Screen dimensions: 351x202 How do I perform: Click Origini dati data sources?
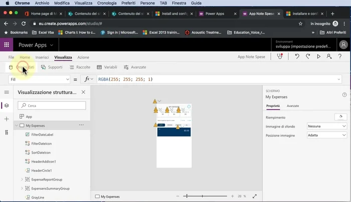(22, 67)
